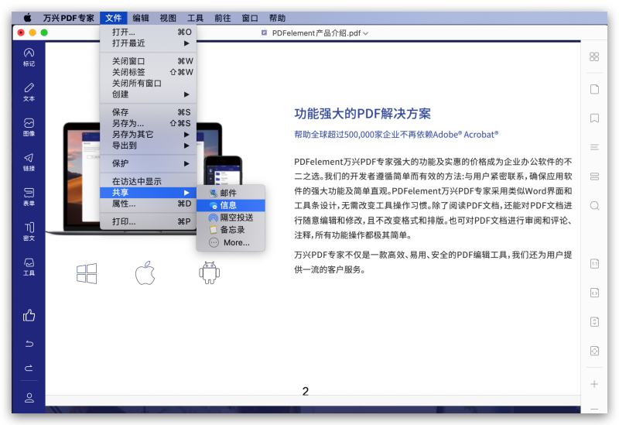Select 打印... in the File menu
Viewport: 619px width, 425px height.
pos(147,221)
